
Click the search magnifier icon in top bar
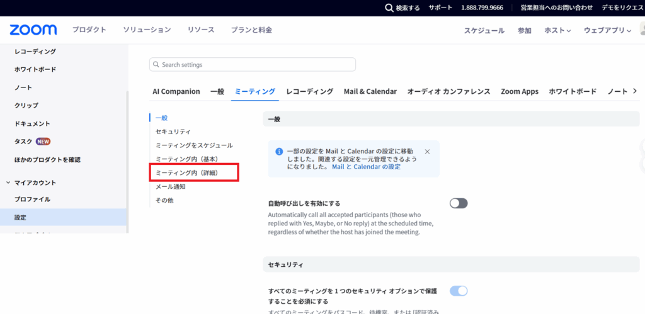pos(389,8)
